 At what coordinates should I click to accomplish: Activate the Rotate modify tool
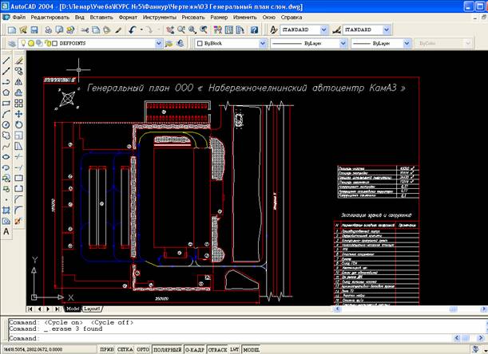(18, 124)
